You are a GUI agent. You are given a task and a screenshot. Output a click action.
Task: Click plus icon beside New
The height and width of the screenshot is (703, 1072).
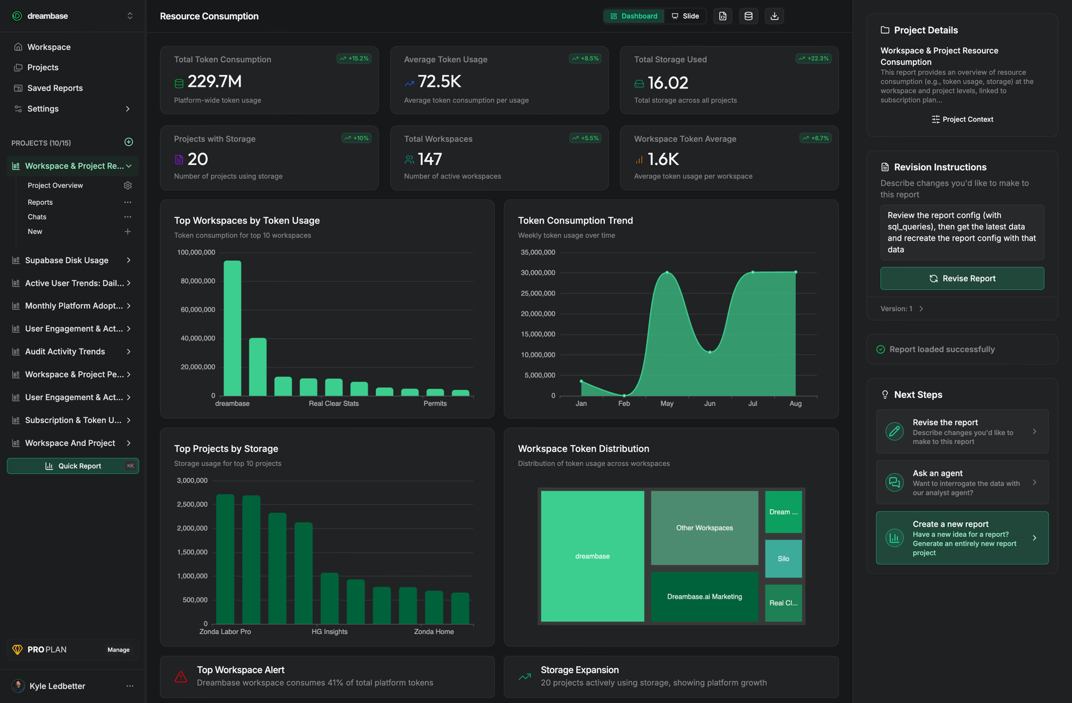coord(128,232)
